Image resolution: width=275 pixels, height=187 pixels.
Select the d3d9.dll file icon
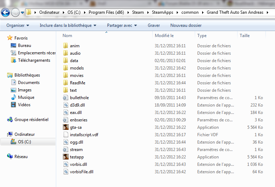pyautogui.click(x=66, y=105)
